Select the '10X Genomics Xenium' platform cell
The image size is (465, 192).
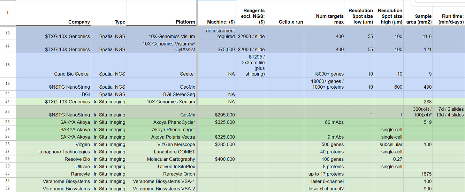[x=161, y=101]
